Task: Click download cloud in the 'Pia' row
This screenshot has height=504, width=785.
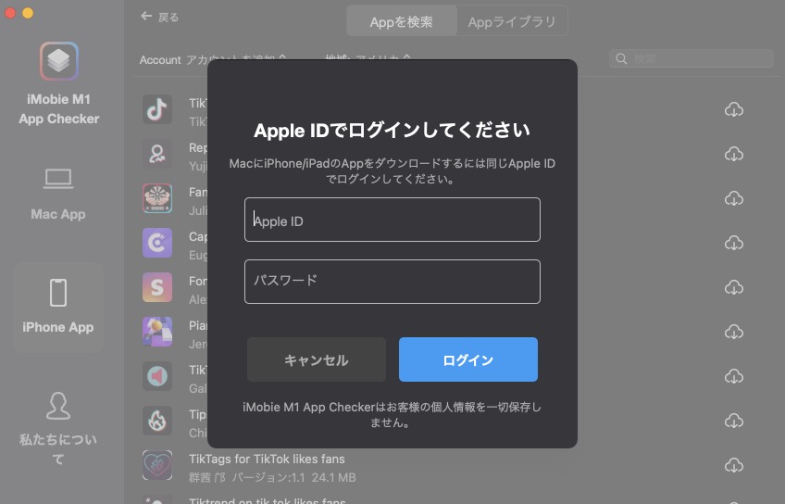Action: tap(734, 333)
